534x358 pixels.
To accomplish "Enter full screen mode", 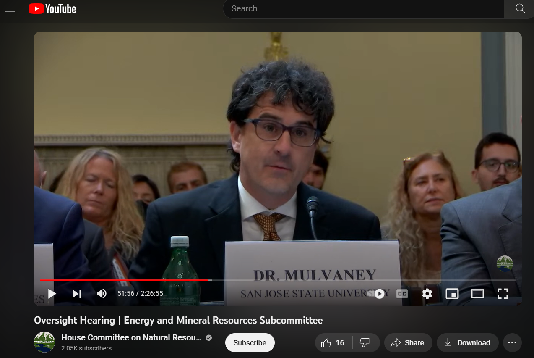I will coord(503,294).
